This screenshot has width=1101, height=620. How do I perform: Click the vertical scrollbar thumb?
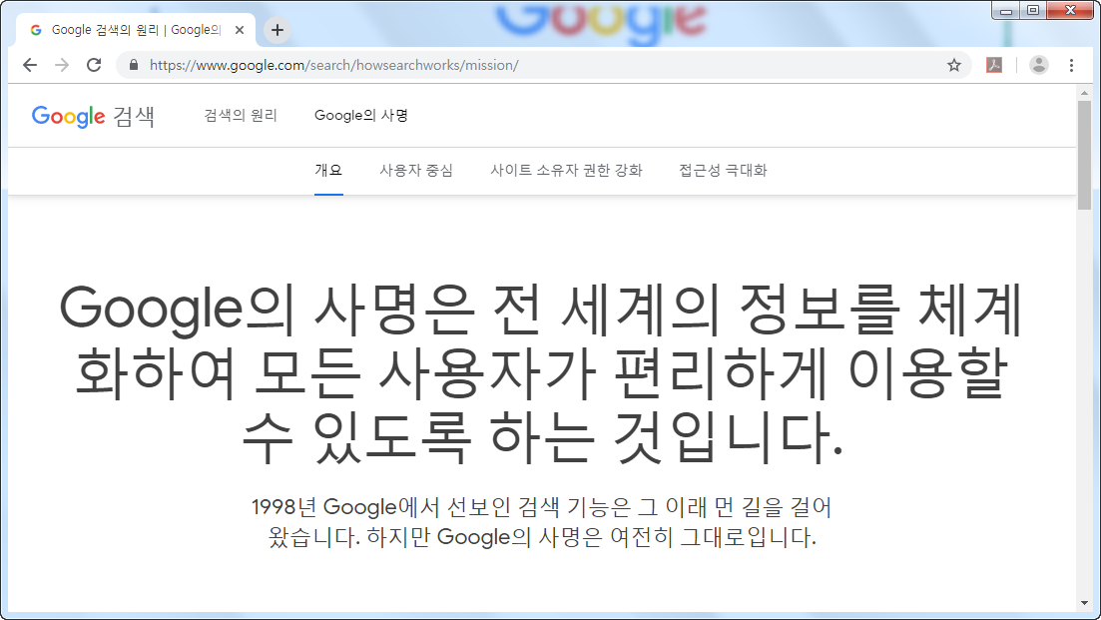pyautogui.click(x=1084, y=155)
